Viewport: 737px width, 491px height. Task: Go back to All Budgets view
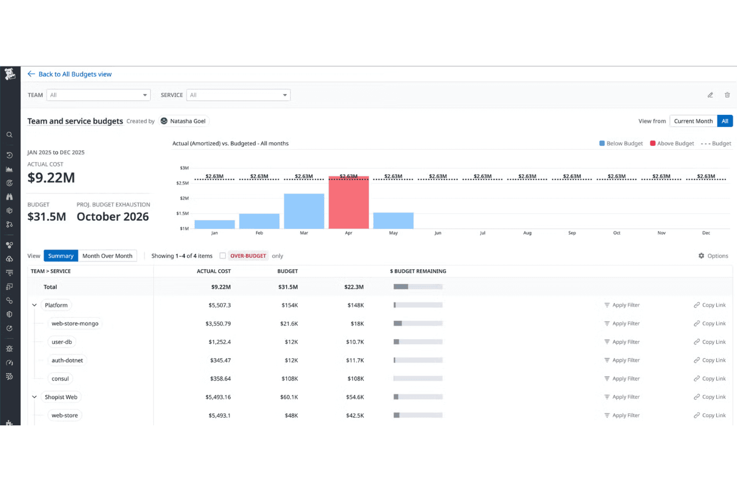point(75,74)
